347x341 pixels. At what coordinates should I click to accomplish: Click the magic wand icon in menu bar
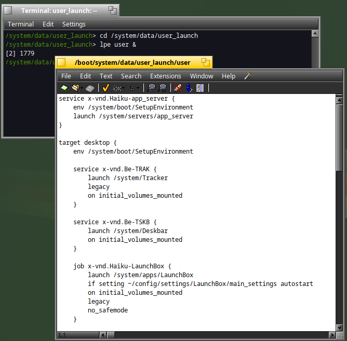pos(248,76)
